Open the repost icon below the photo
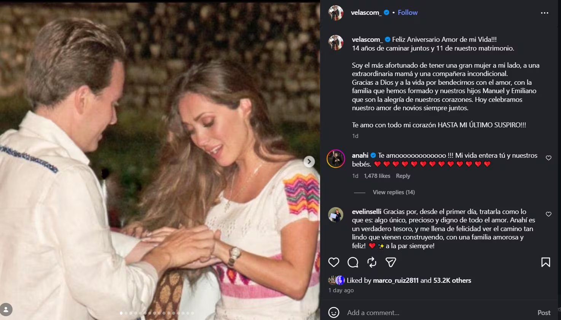Viewport: 561px width, 320px height. click(371, 262)
